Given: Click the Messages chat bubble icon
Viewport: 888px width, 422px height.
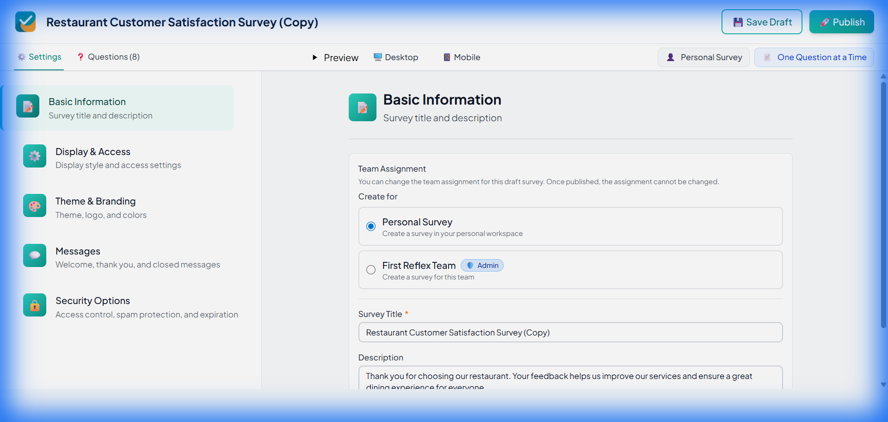Looking at the screenshot, I should [34, 255].
